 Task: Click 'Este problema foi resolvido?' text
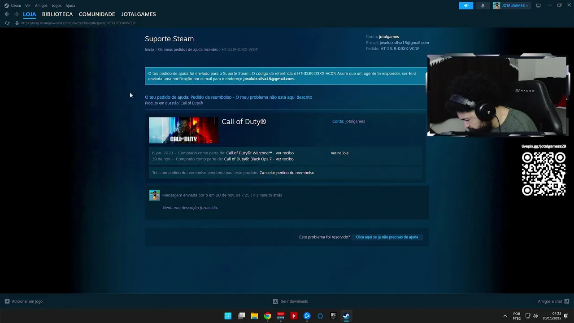[x=325, y=237]
